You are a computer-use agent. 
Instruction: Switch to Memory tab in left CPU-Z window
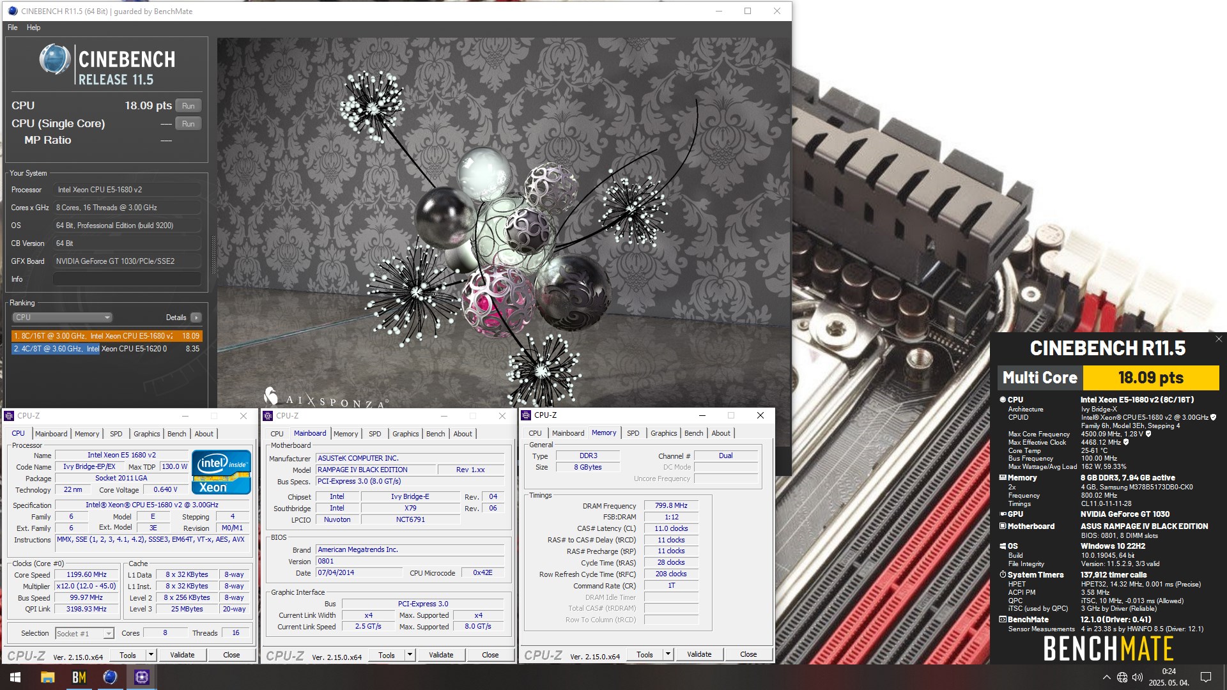[87, 434]
